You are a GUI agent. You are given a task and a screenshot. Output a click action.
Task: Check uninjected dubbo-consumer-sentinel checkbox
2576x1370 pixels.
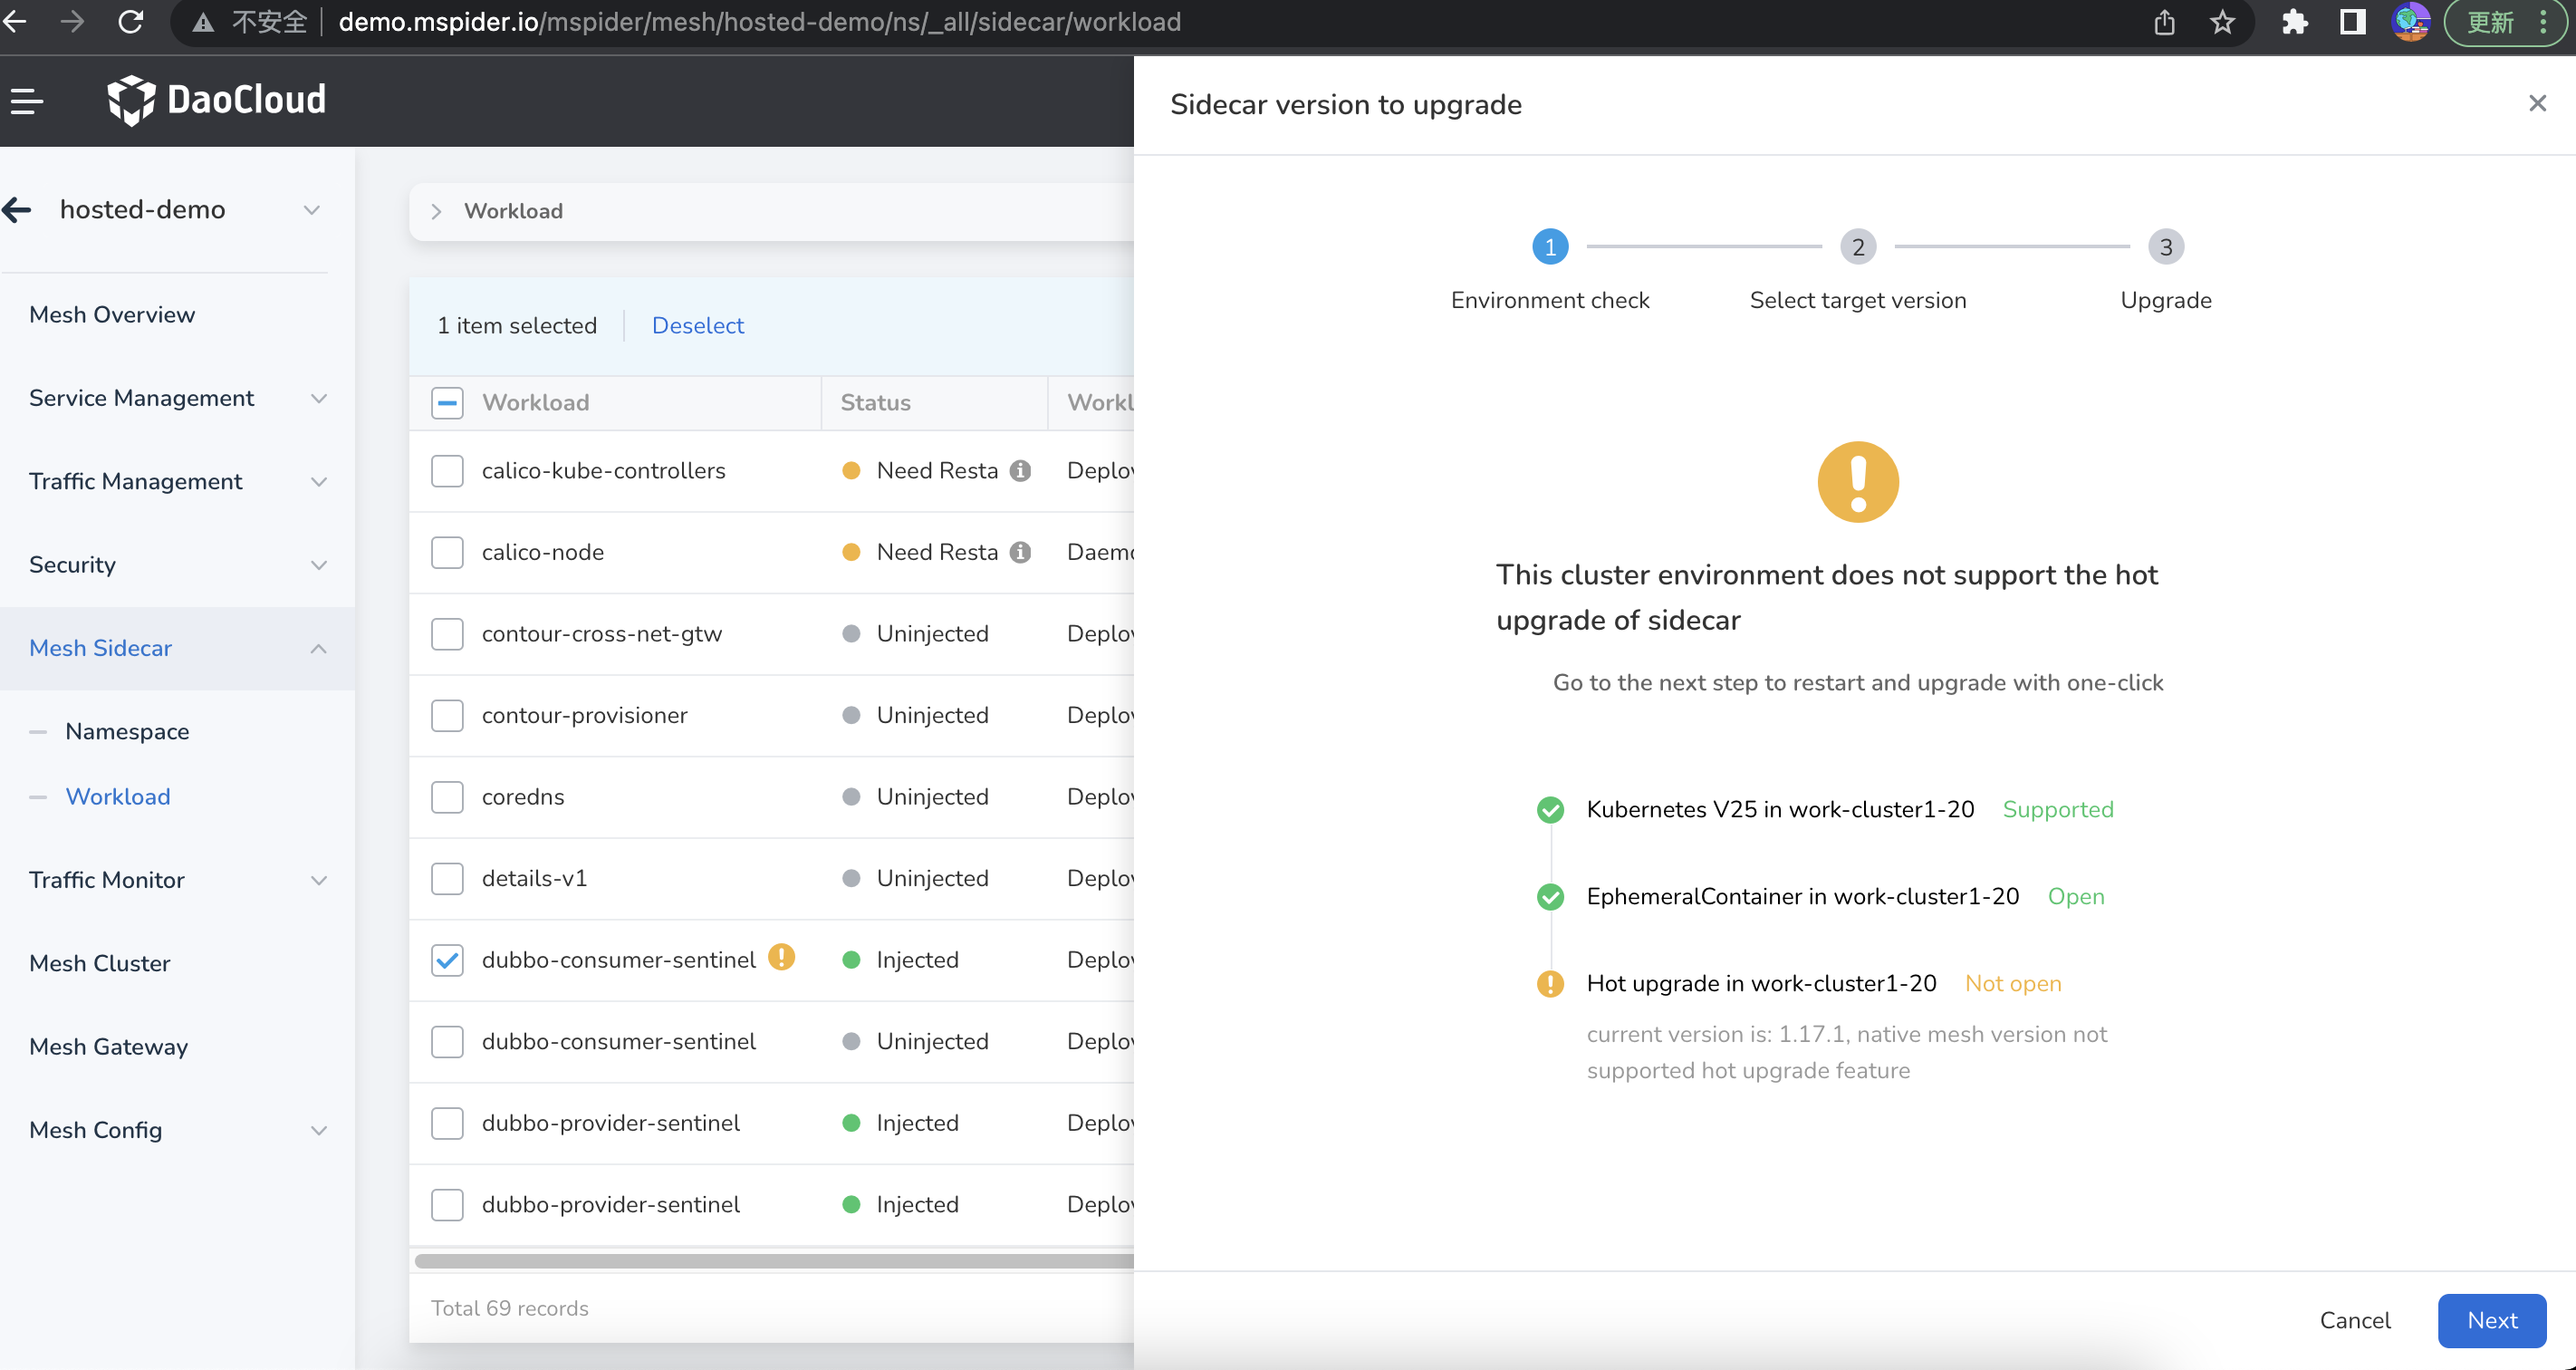click(x=447, y=1042)
